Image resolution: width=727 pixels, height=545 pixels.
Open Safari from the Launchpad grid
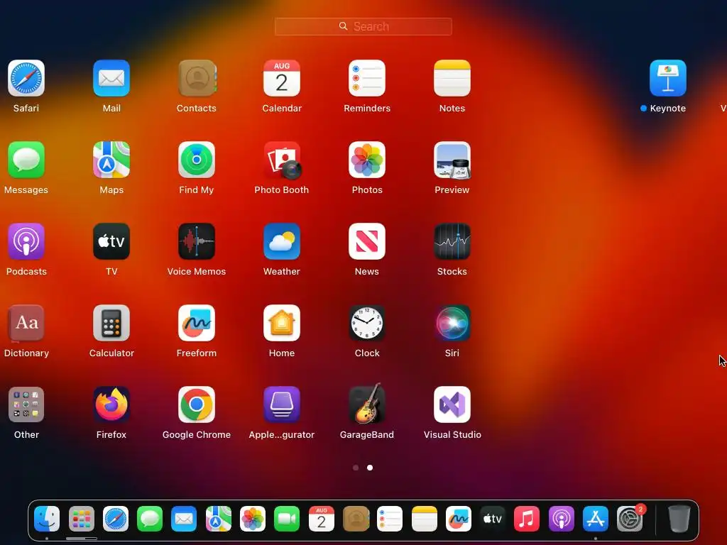pos(26,78)
